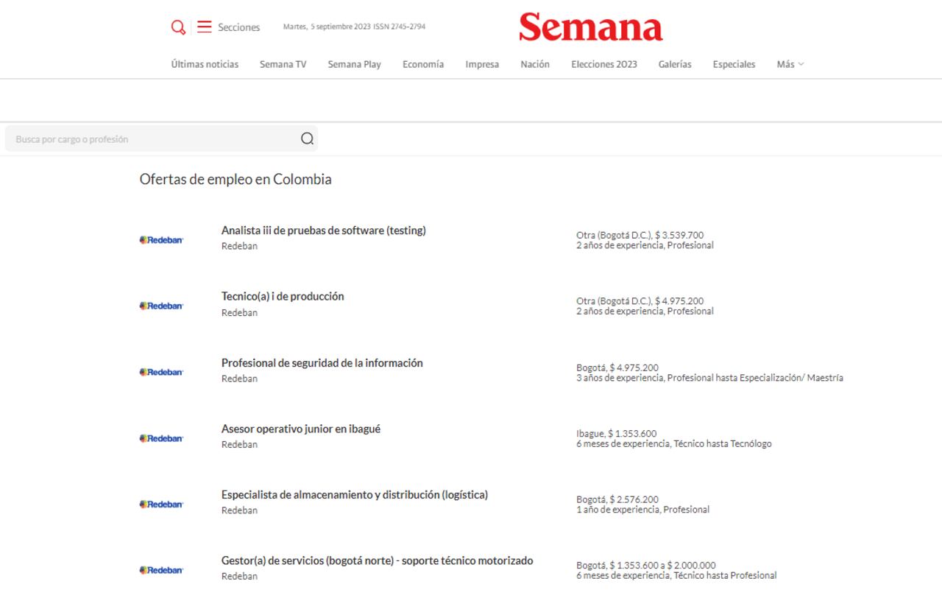942x612 pixels.
Task: Click the Redeban logo beside the Ibagué advisor offer
Action: tap(161, 437)
